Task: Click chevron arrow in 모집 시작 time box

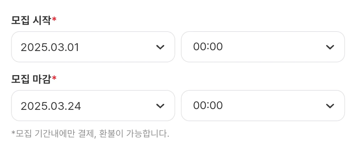Action: (x=330, y=47)
